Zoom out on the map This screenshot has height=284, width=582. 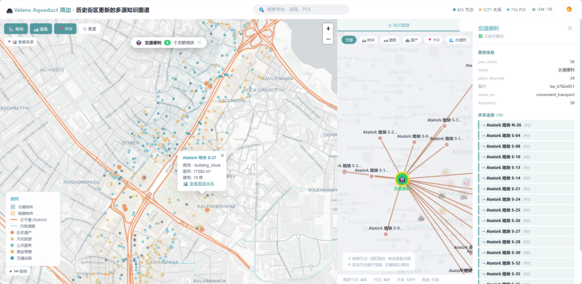pyautogui.click(x=328, y=39)
